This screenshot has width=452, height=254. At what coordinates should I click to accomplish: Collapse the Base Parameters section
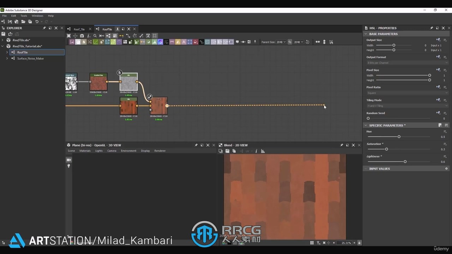click(366, 34)
